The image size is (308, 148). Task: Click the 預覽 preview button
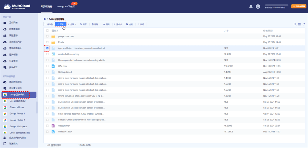pos(106,24)
